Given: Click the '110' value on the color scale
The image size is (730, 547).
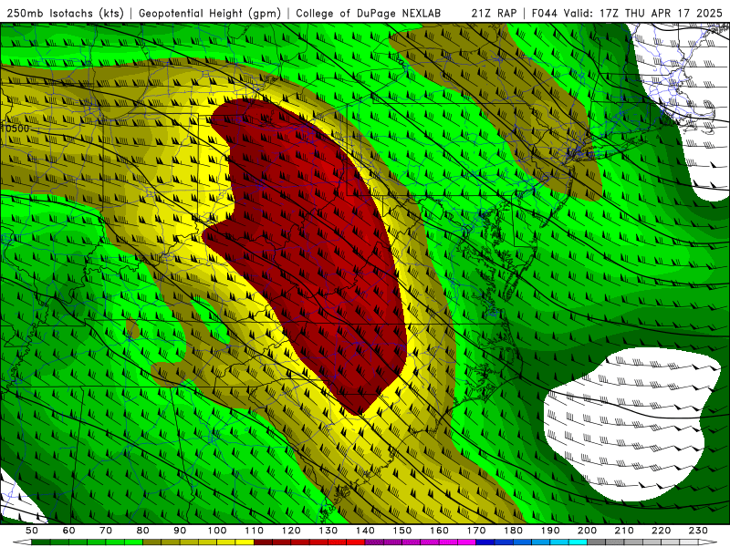Looking at the screenshot, I should click(x=255, y=531).
